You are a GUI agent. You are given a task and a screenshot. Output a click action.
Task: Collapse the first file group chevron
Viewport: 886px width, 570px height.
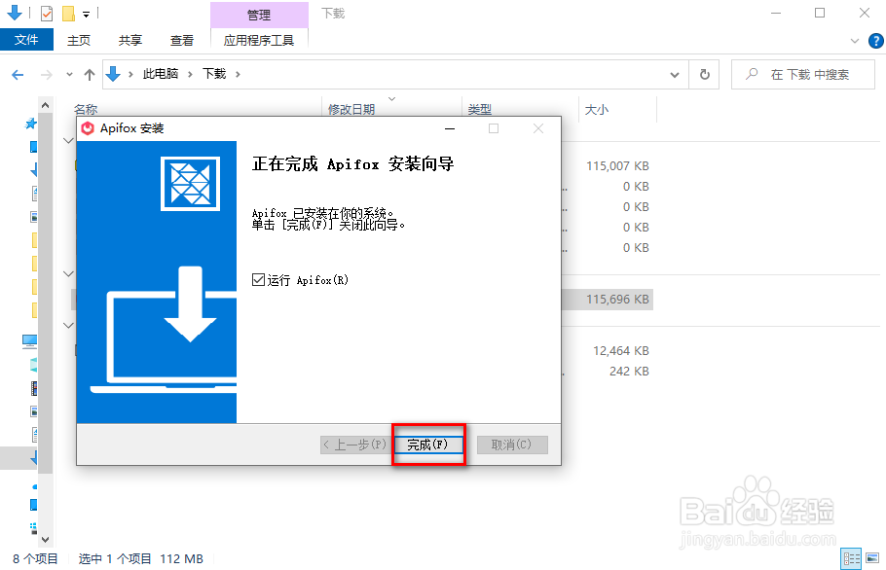coord(68,140)
